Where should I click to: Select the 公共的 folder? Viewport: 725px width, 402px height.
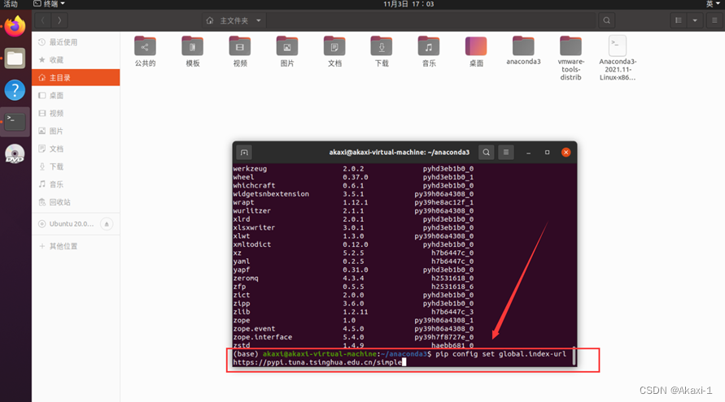pos(145,51)
